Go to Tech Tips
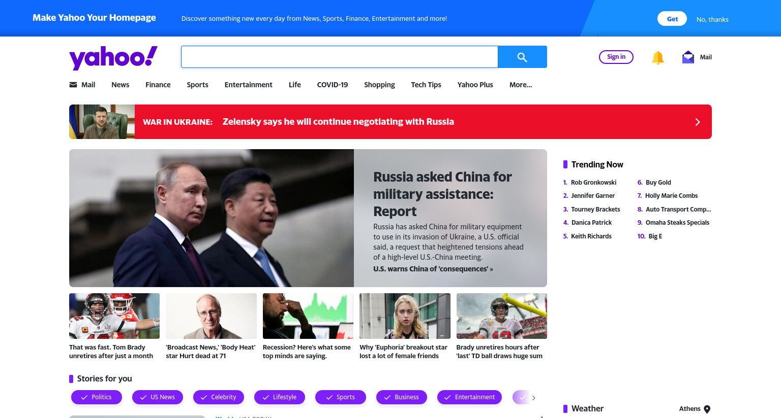The width and height of the screenshot is (781, 418). pos(426,85)
